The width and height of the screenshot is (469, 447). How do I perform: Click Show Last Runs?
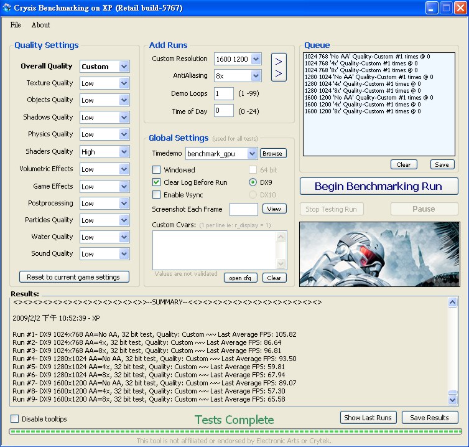368,417
